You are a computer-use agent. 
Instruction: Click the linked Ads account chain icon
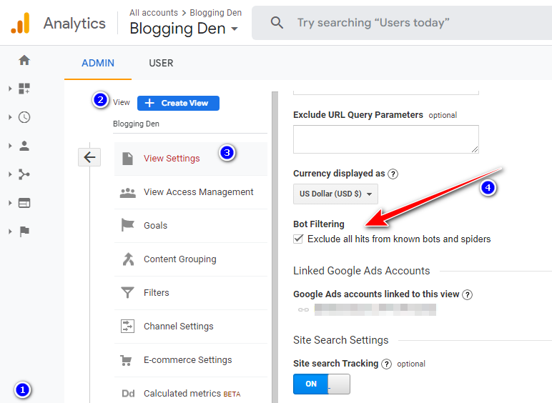click(x=303, y=310)
